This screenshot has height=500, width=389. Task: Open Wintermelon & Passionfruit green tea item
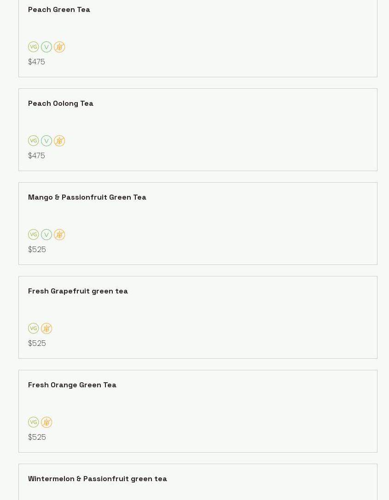pos(98,479)
